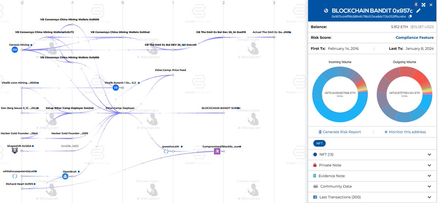This screenshot has height=203, width=438.
Task: Click the OpenBruh label
Action: coord(70,171)
